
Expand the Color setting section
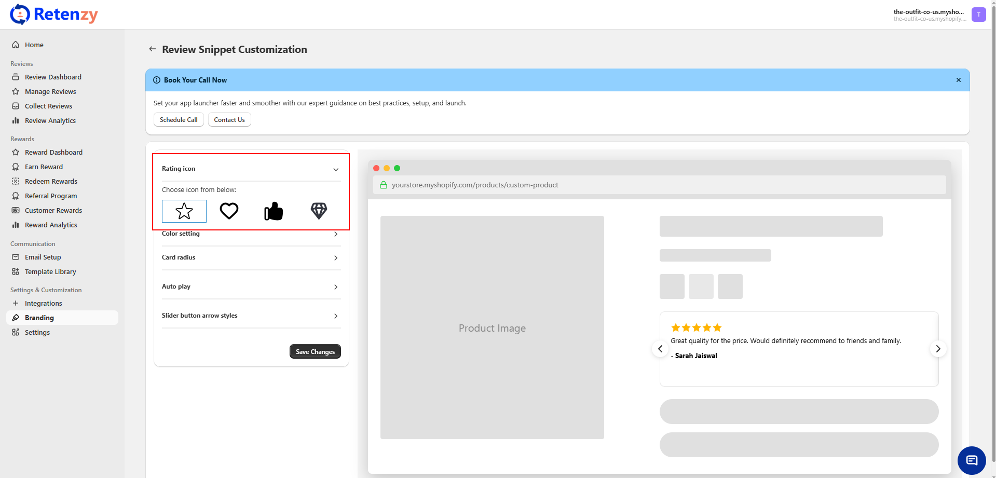[x=335, y=235]
